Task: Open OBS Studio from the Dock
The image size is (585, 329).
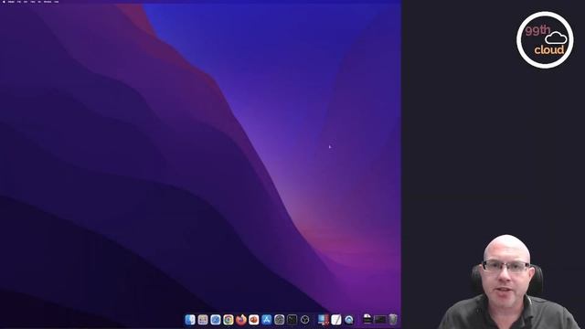Action: coord(304,320)
